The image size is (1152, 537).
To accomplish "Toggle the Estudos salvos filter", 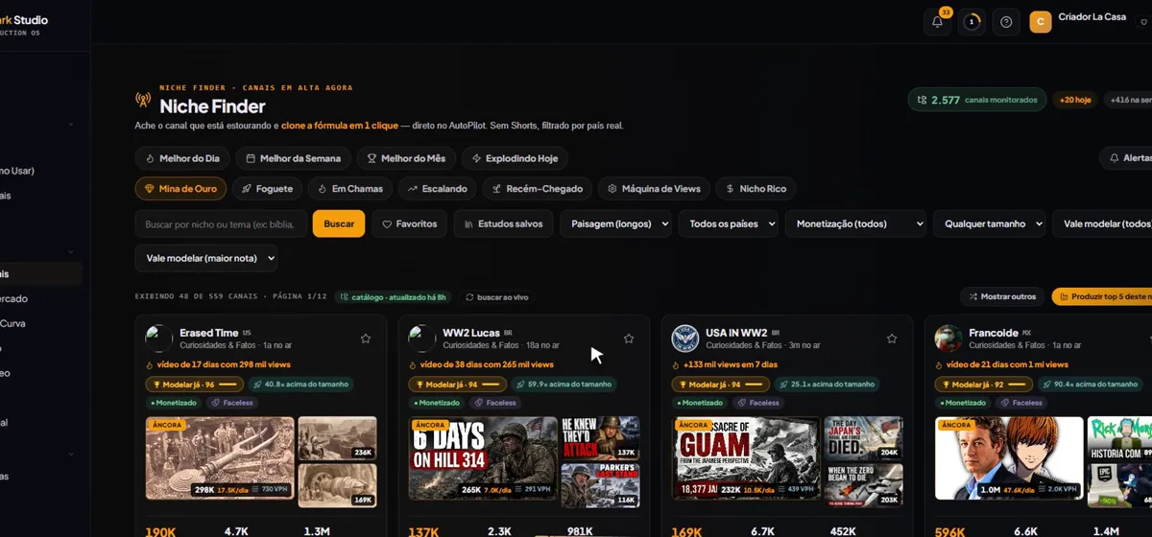I will (503, 223).
